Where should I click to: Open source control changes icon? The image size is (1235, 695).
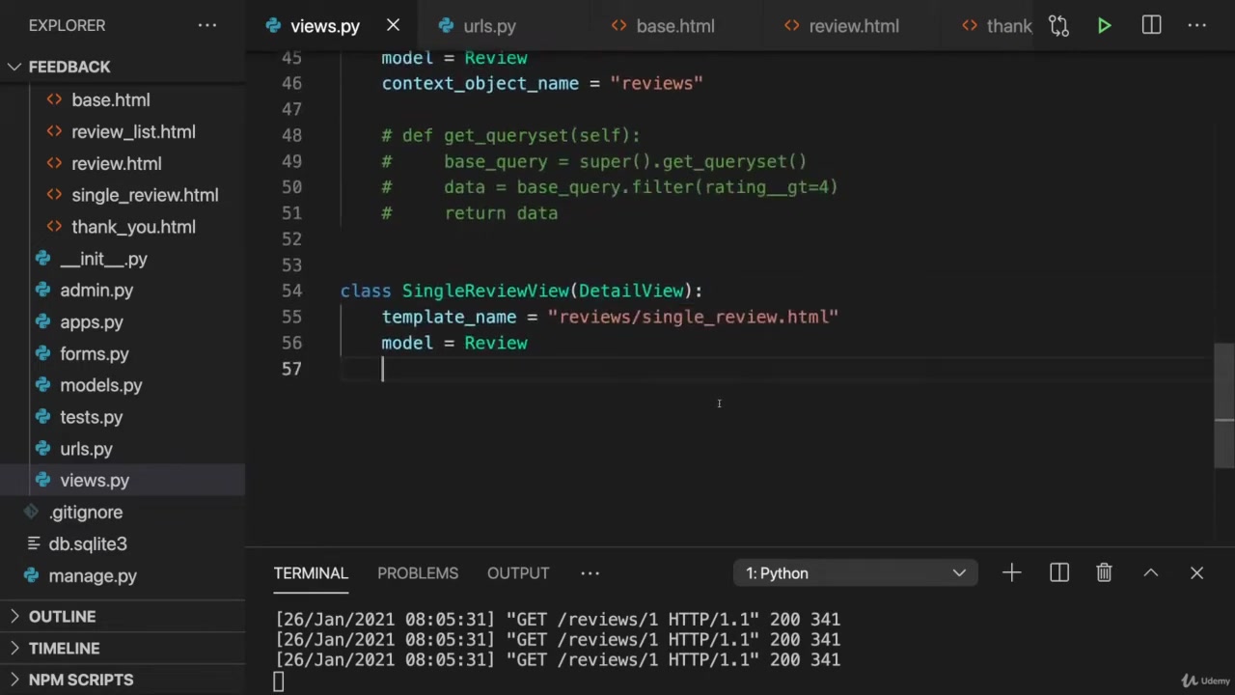click(1058, 26)
